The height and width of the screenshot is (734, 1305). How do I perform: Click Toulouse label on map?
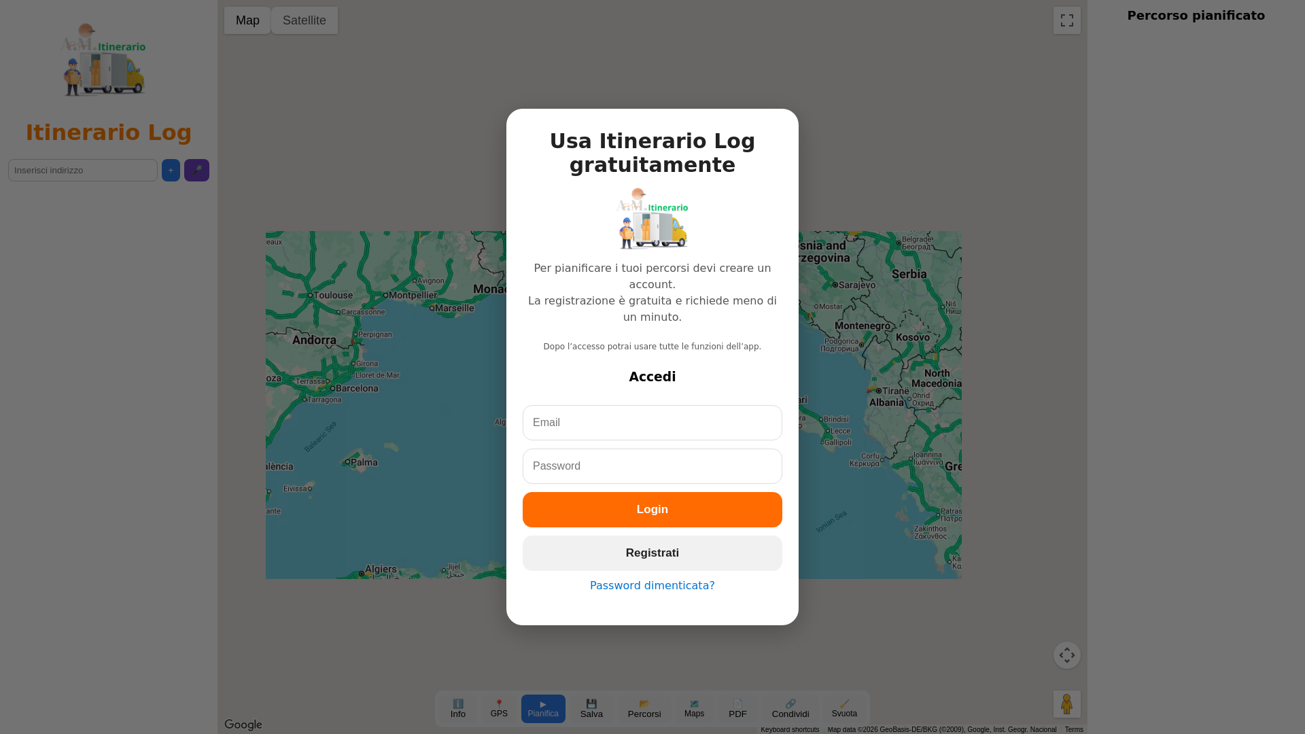333,296
